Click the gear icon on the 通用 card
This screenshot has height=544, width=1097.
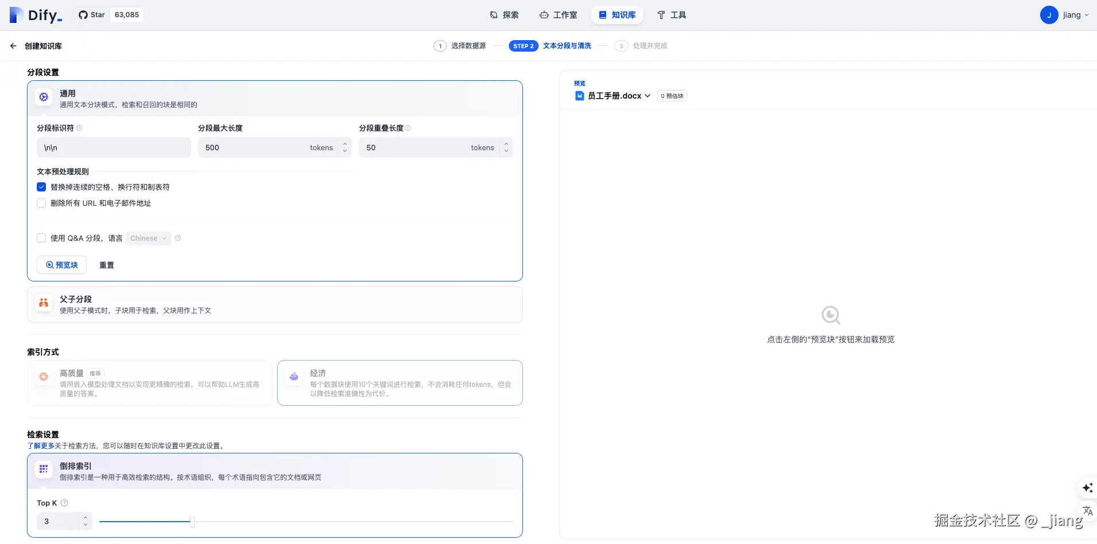click(x=44, y=97)
